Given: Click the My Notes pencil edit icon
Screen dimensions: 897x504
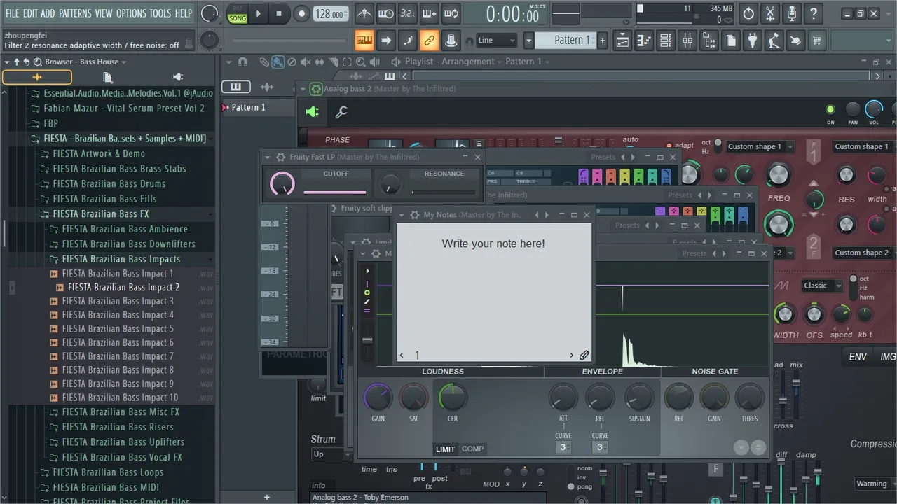Looking at the screenshot, I should click(584, 356).
